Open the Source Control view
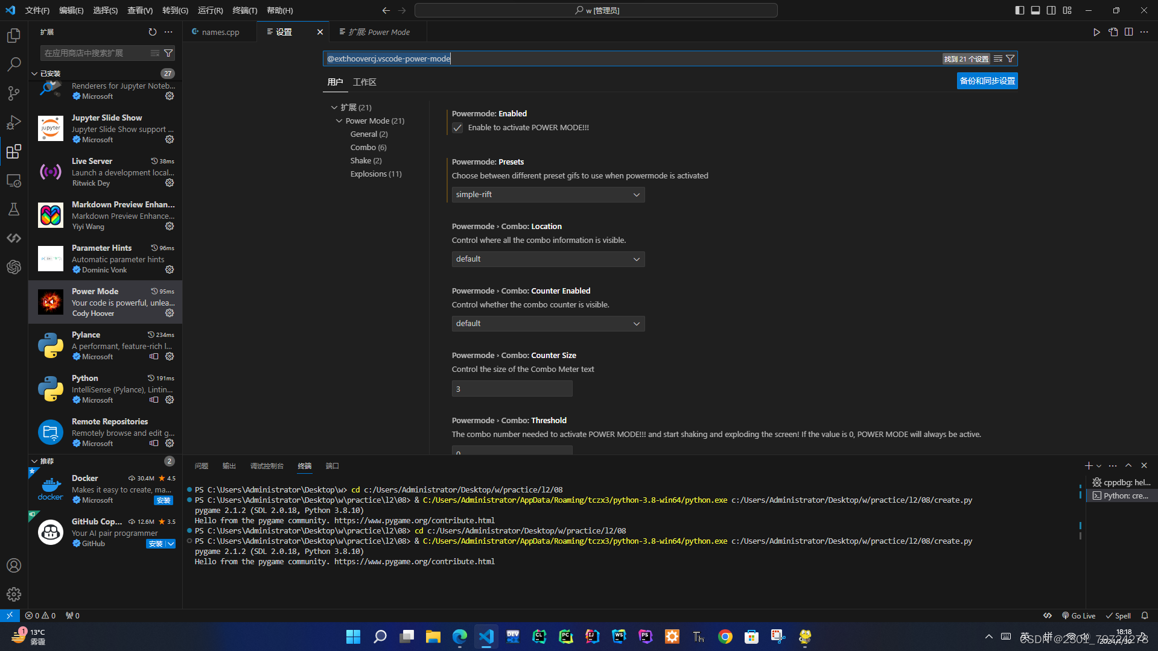Viewport: 1158px width, 651px height. [x=13, y=93]
